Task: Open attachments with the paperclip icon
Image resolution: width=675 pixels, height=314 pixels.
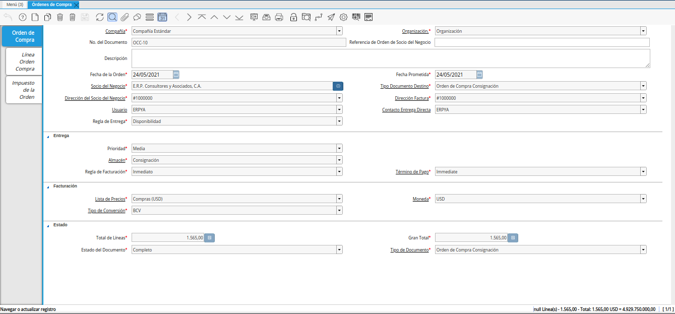Action: (x=125, y=17)
